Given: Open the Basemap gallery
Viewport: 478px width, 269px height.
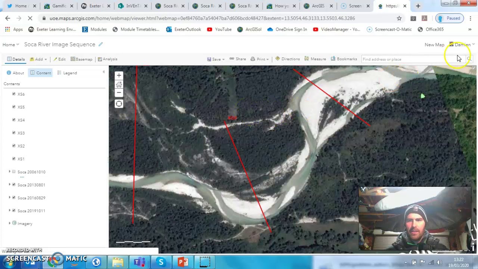Looking at the screenshot, I should 81,59.
